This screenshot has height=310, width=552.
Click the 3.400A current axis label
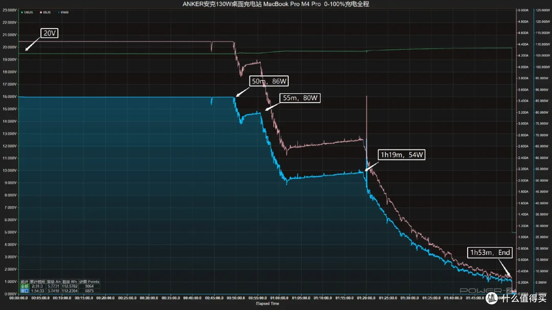[523, 101]
